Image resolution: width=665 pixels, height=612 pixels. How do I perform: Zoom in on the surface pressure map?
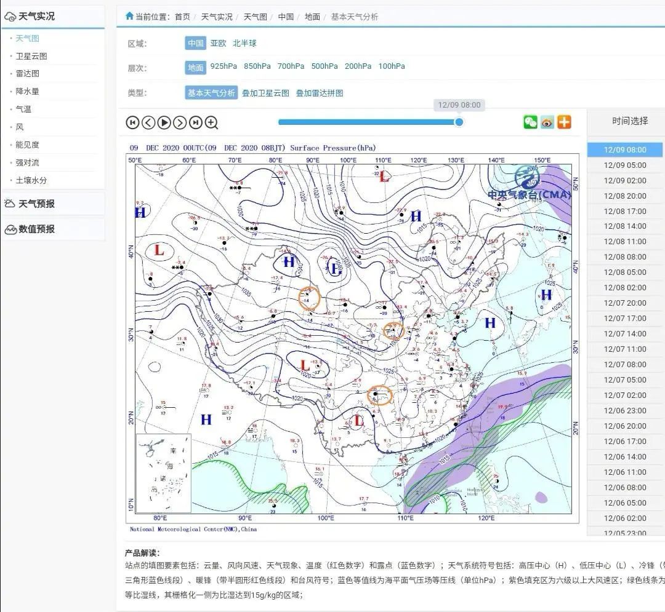coord(210,122)
